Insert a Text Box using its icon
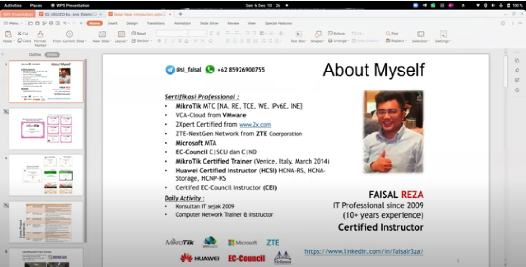The height and width of the screenshot is (267, 526). click(x=298, y=34)
